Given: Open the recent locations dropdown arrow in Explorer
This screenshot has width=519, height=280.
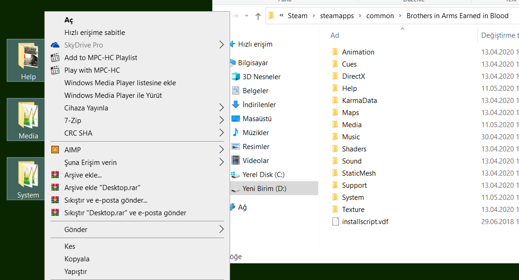Looking at the screenshot, I should click(x=246, y=15).
